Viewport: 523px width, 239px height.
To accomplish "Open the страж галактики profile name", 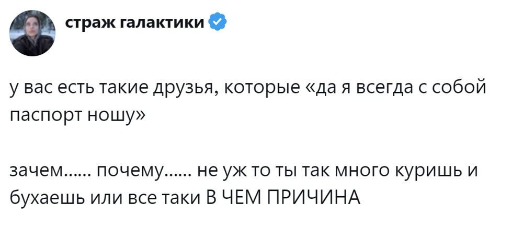I will [135, 23].
